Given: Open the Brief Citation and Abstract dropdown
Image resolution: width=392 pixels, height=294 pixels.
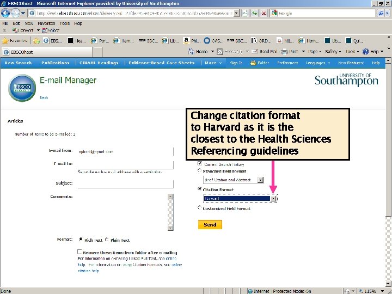Looking at the screenshot, I should point(260,180).
